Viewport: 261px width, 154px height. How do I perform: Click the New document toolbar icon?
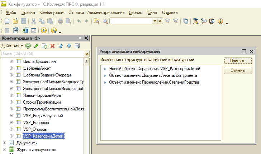coord(7,21)
